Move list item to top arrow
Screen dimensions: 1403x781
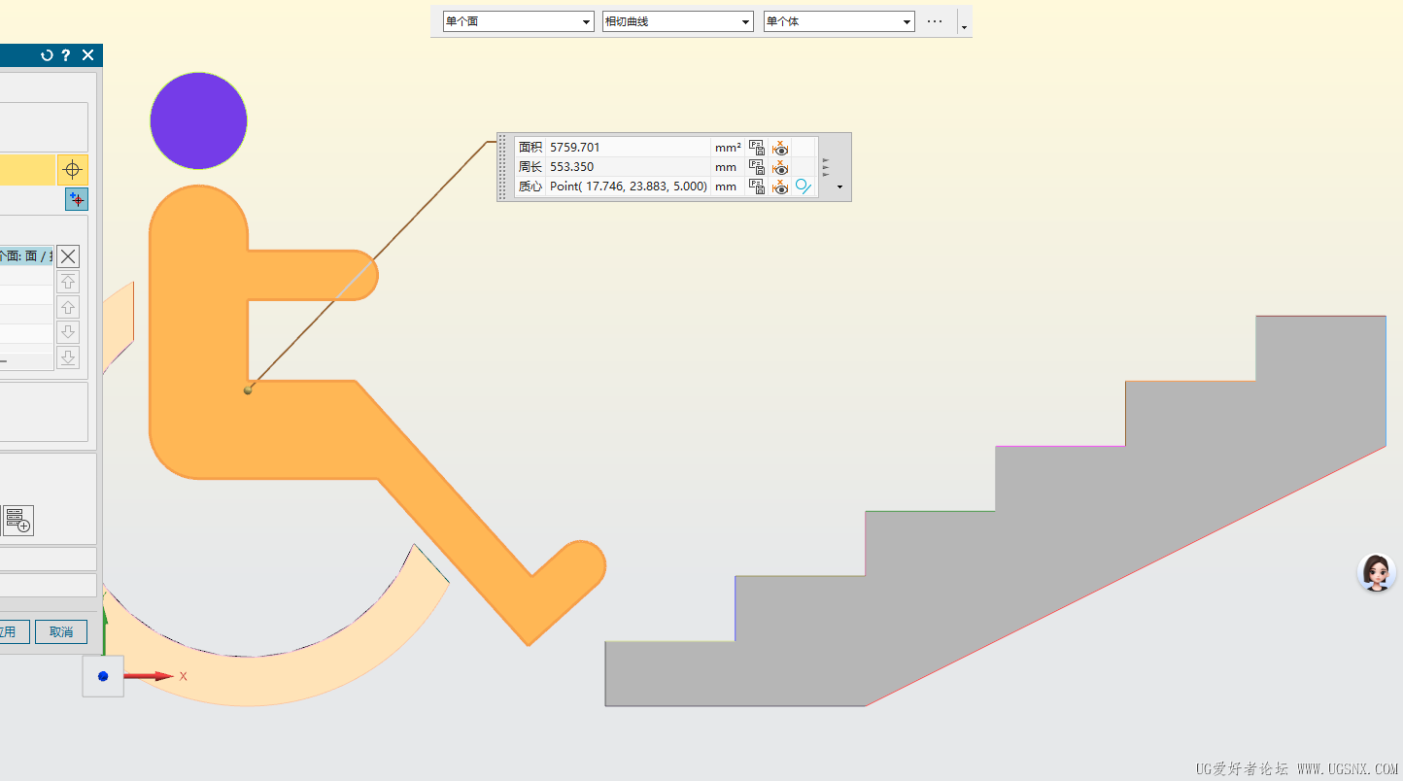pyautogui.click(x=68, y=282)
